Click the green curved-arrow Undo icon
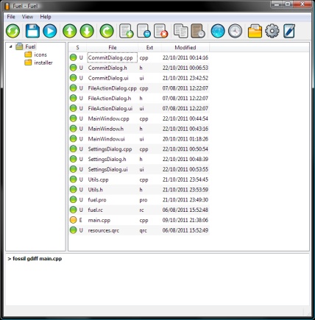 tap(107, 31)
